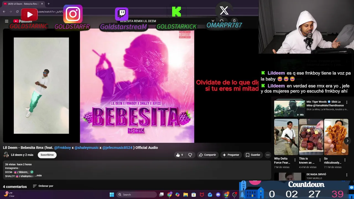
Task: Click the green verified badge beside lildeem_
Action: point(32,172)
